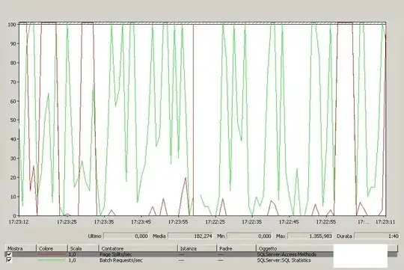Click the 17:22:45 time axis label
The image size is (404, 270).
[x=289, y=222]
